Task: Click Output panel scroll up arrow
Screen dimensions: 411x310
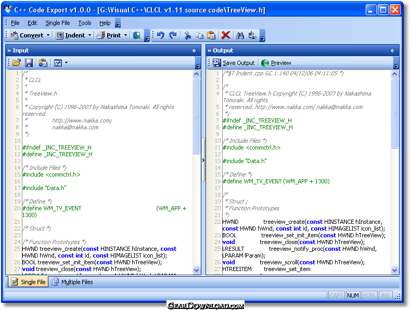Action: click(394, 74)
